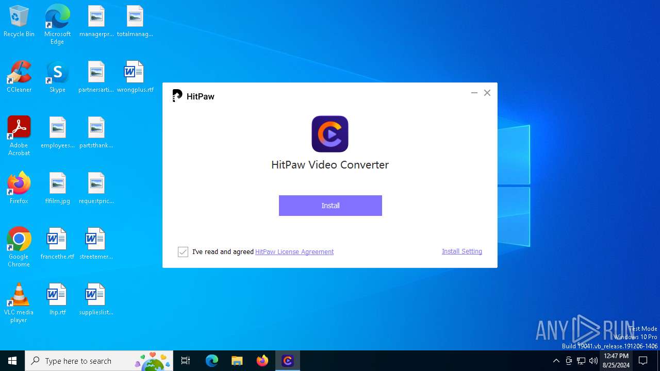Viewport: 660px width, 371px height.
Task: Click the purple Install button
Action: click(x=331, y=206)
